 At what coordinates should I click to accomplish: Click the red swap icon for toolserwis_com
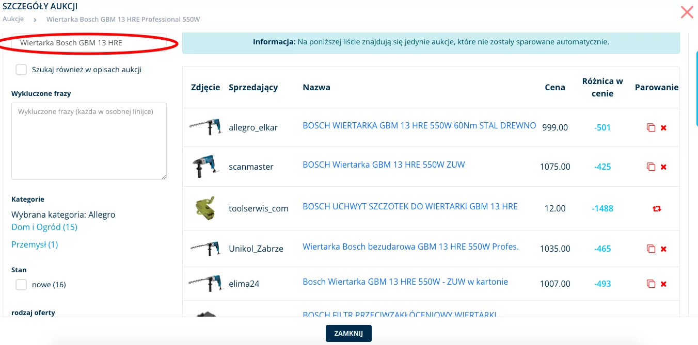657,209
